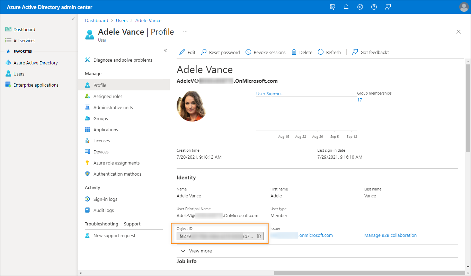Click the Dashboard icon in sidebar
471x276 pixels.
[8, 29]
